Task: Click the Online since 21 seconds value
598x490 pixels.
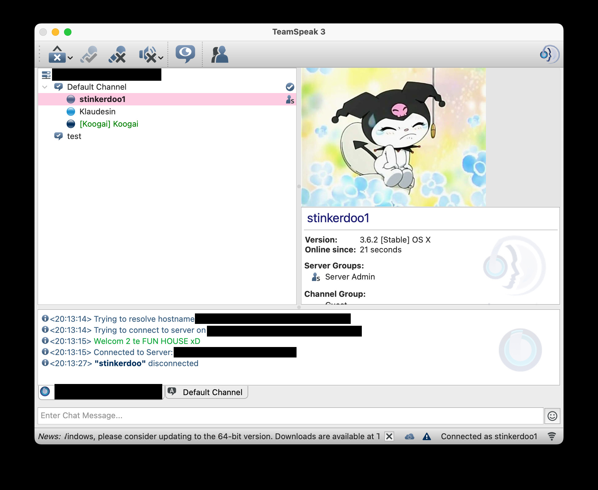Action: [x=381, y=250]
